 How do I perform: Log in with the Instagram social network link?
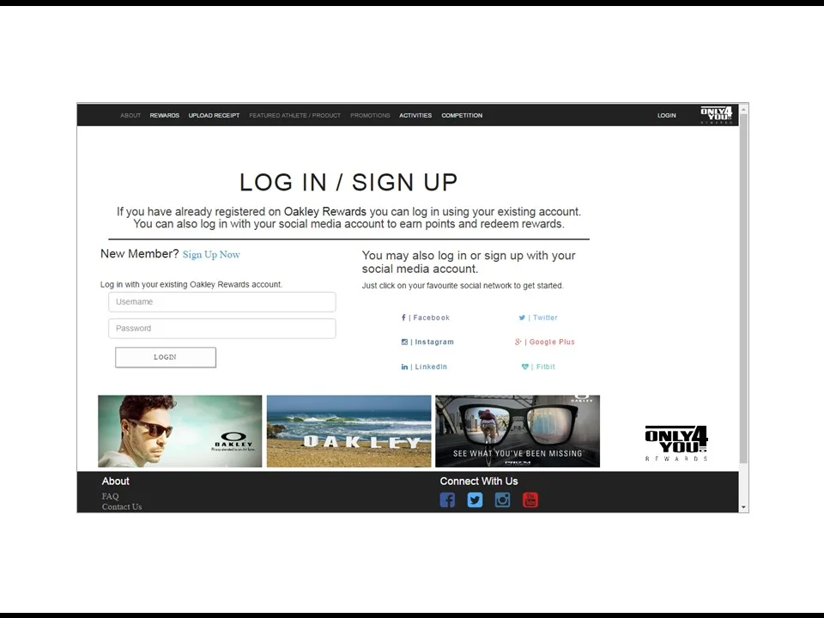tap(427, 342)
